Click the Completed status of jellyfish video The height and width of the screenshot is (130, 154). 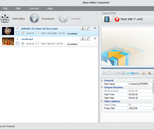72,34
